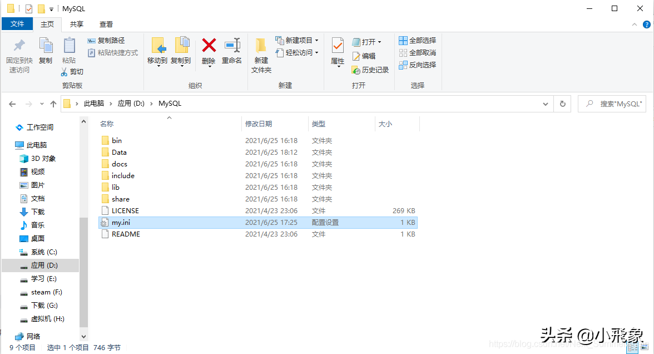Click Cut (剪切) scissors icon
The width and height of the screenshot is (654, 354).
[64, 72]
